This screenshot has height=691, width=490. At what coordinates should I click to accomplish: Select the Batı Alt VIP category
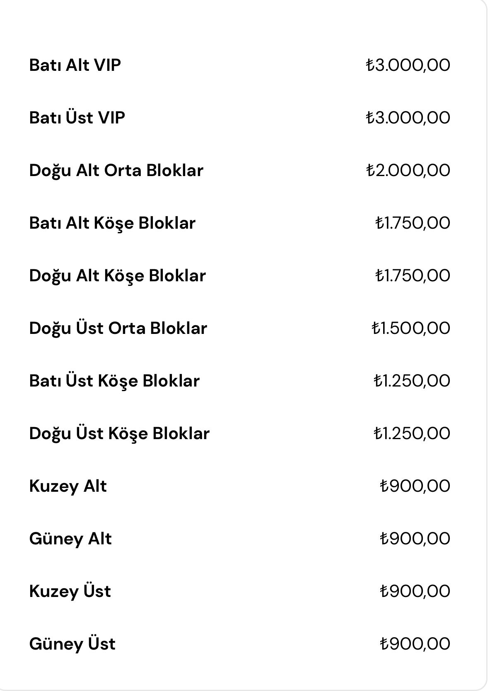click(x=75, y=65)
